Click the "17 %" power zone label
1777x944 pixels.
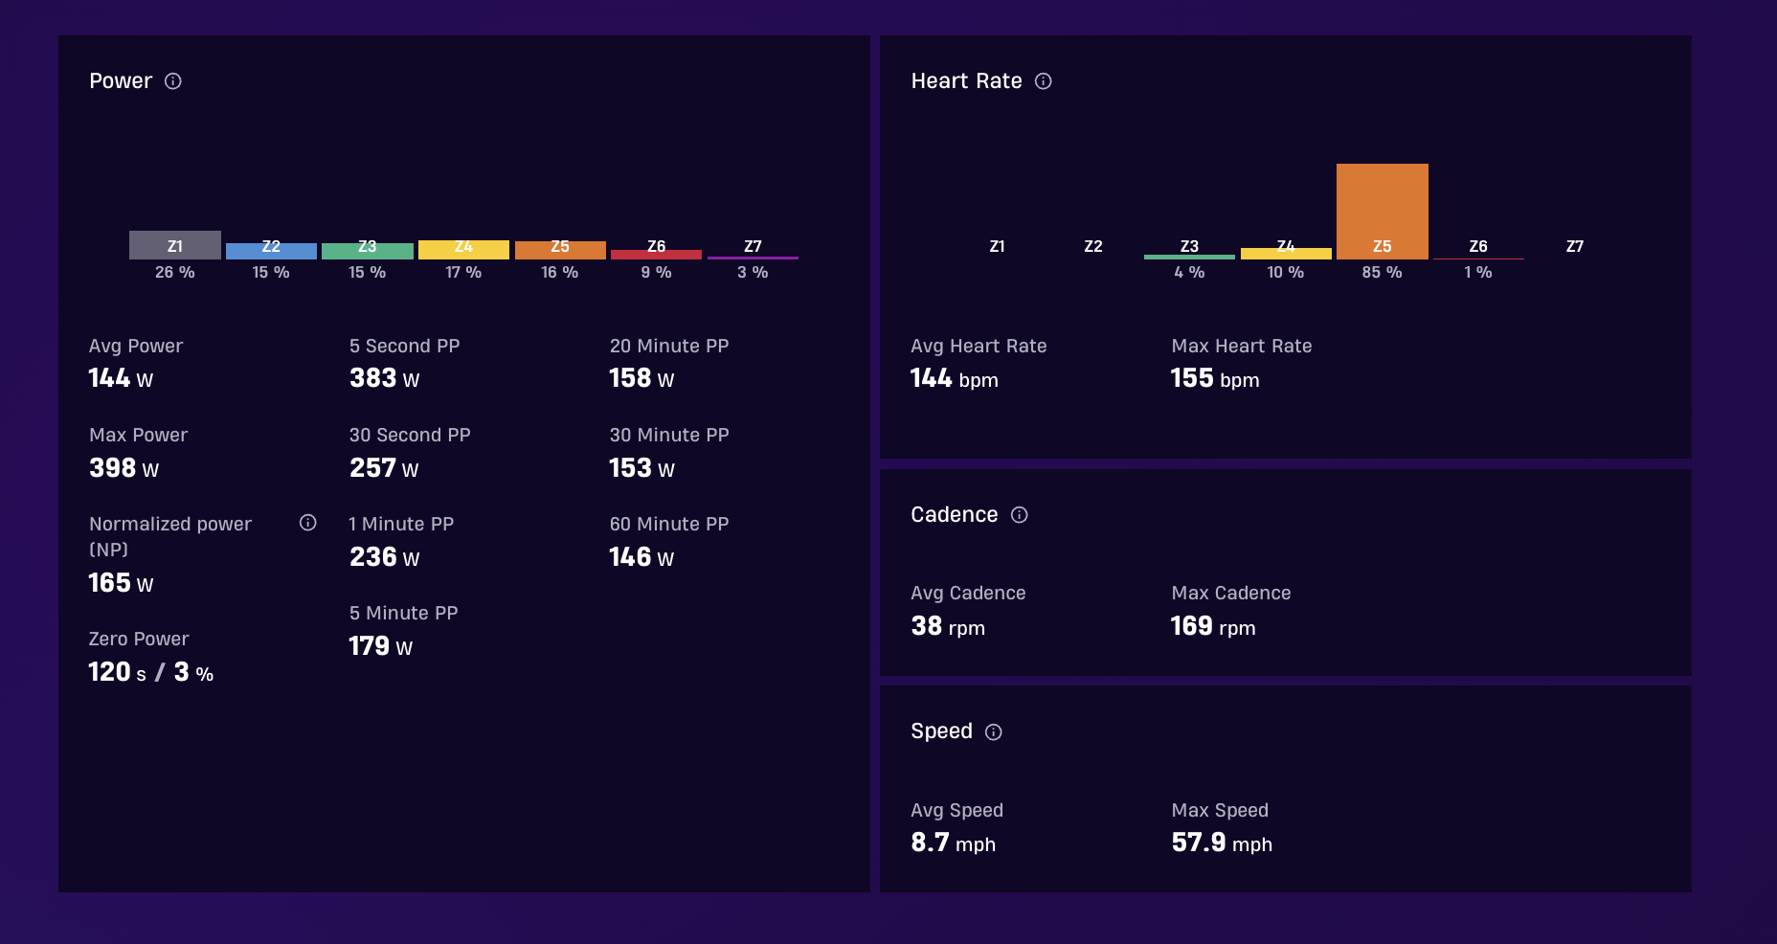463,273
